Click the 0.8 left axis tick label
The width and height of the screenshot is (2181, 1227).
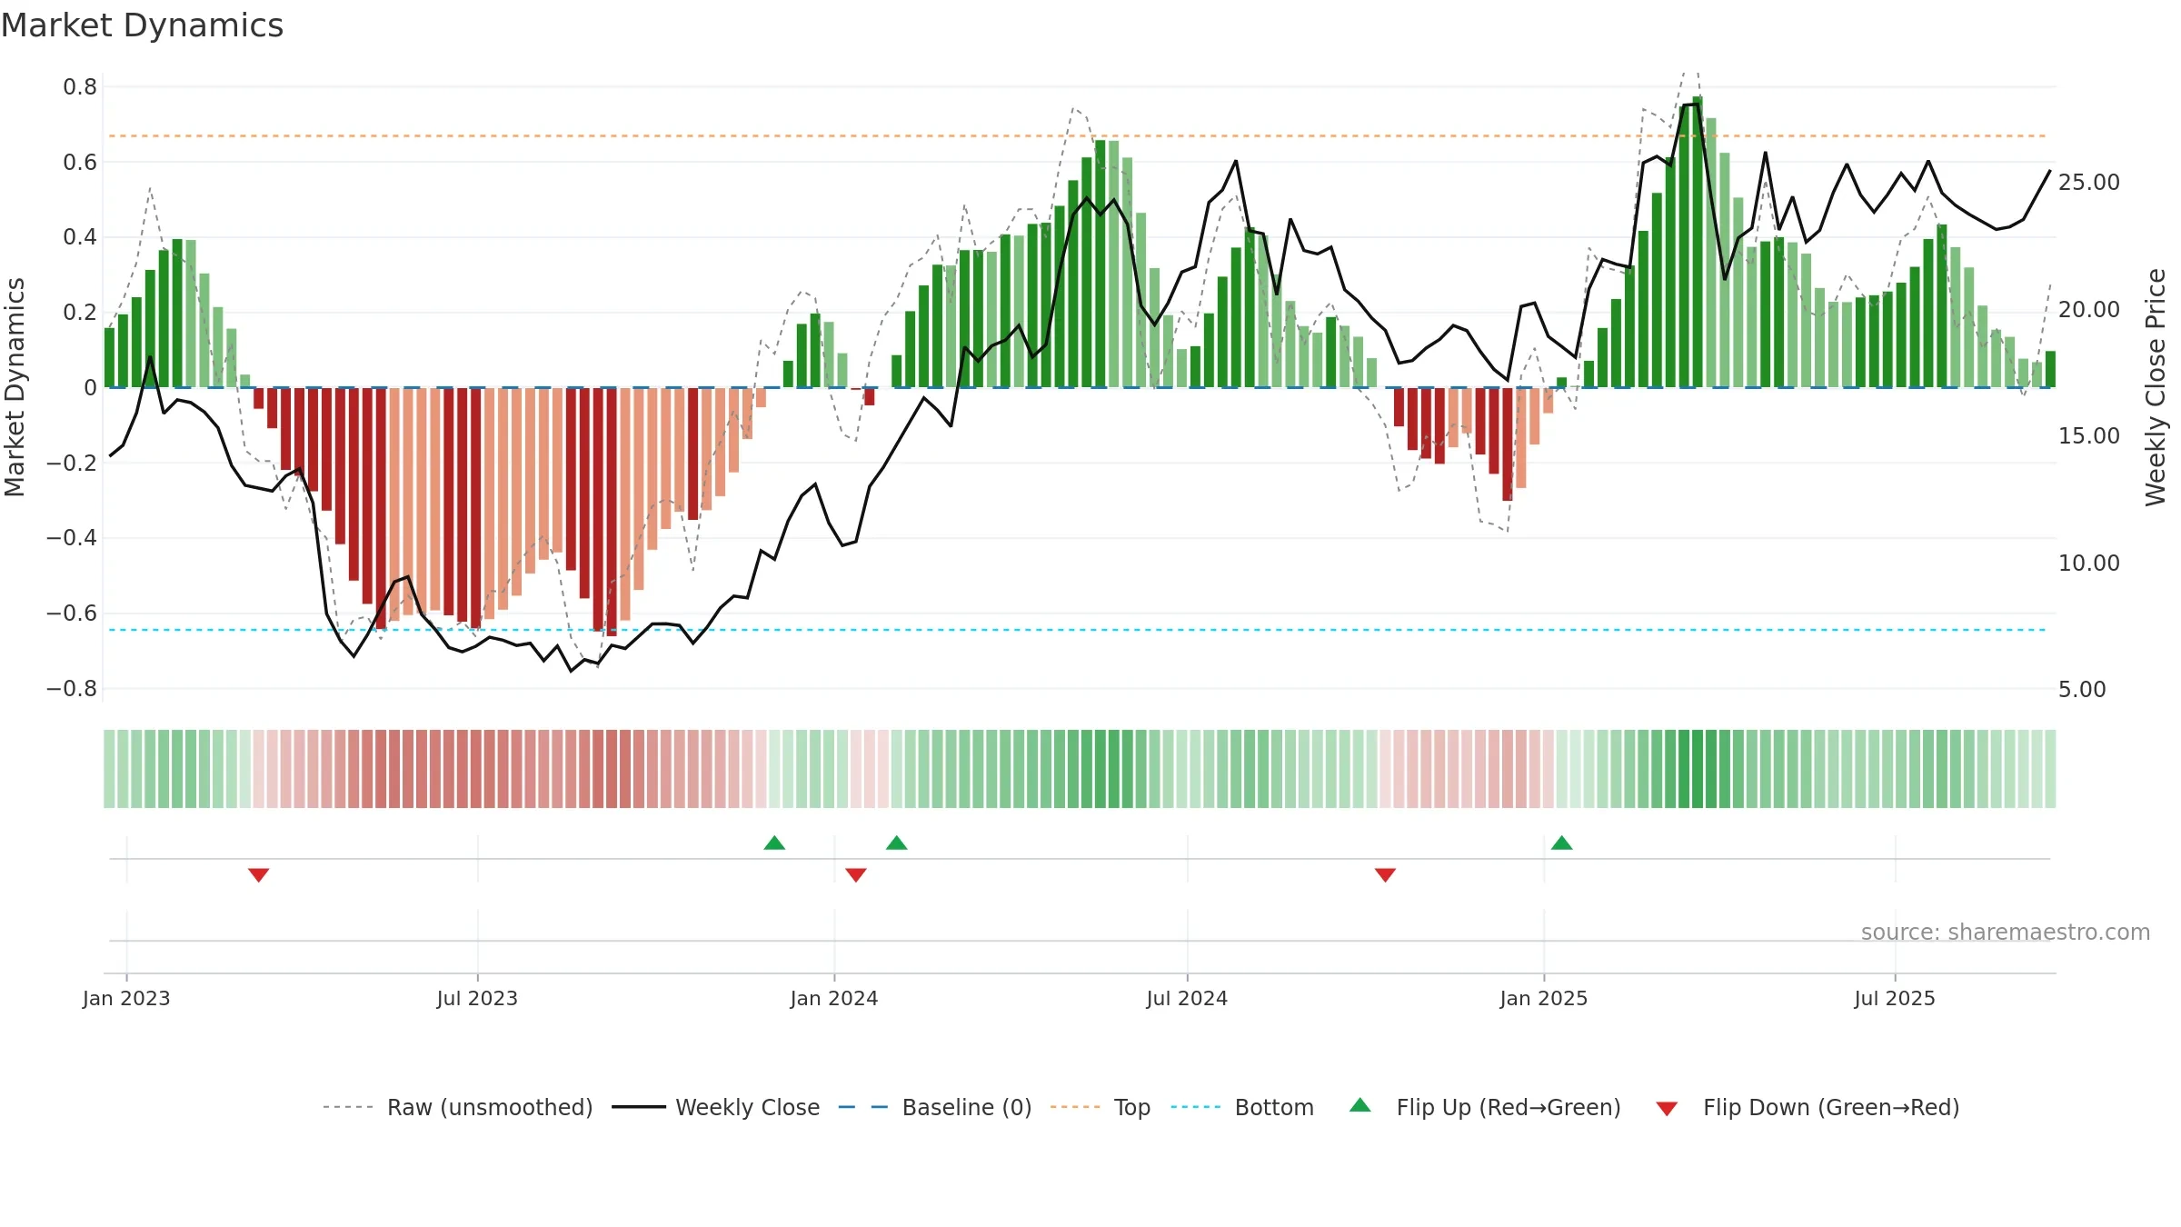point(80,87)
